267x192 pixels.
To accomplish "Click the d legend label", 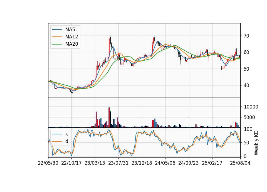I will pyautogui.click(x=66, y=141).
